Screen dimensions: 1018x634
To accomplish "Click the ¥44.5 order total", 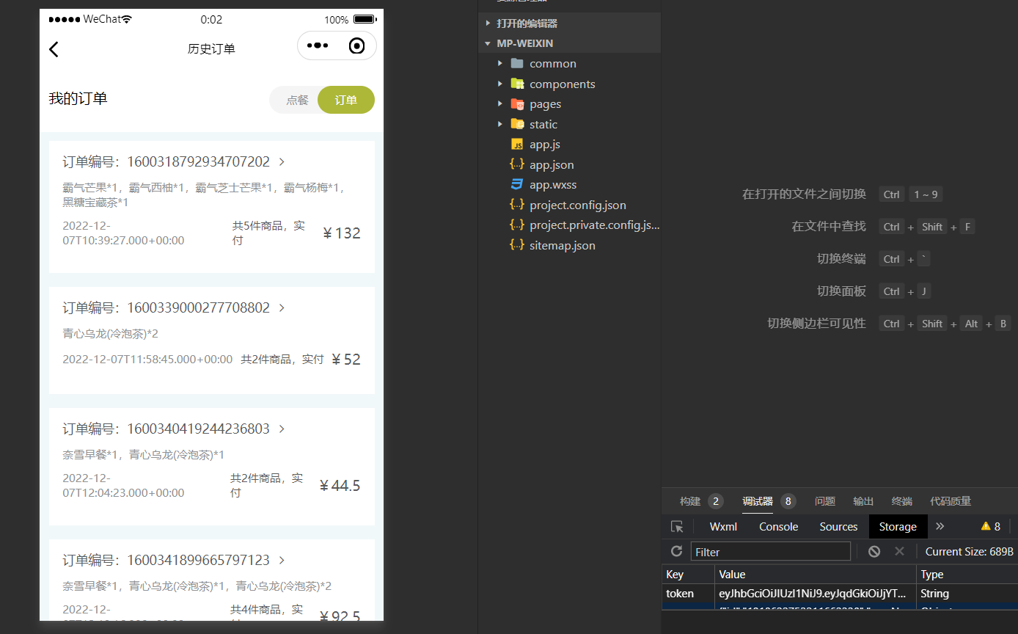I will point(340,486).
